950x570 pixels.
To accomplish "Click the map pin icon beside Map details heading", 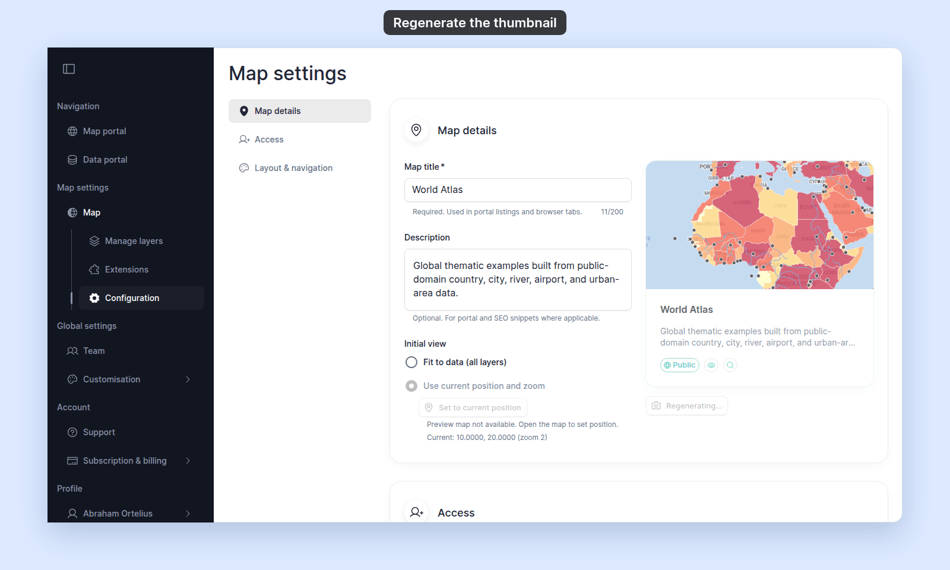I will (x=416, y=130).
